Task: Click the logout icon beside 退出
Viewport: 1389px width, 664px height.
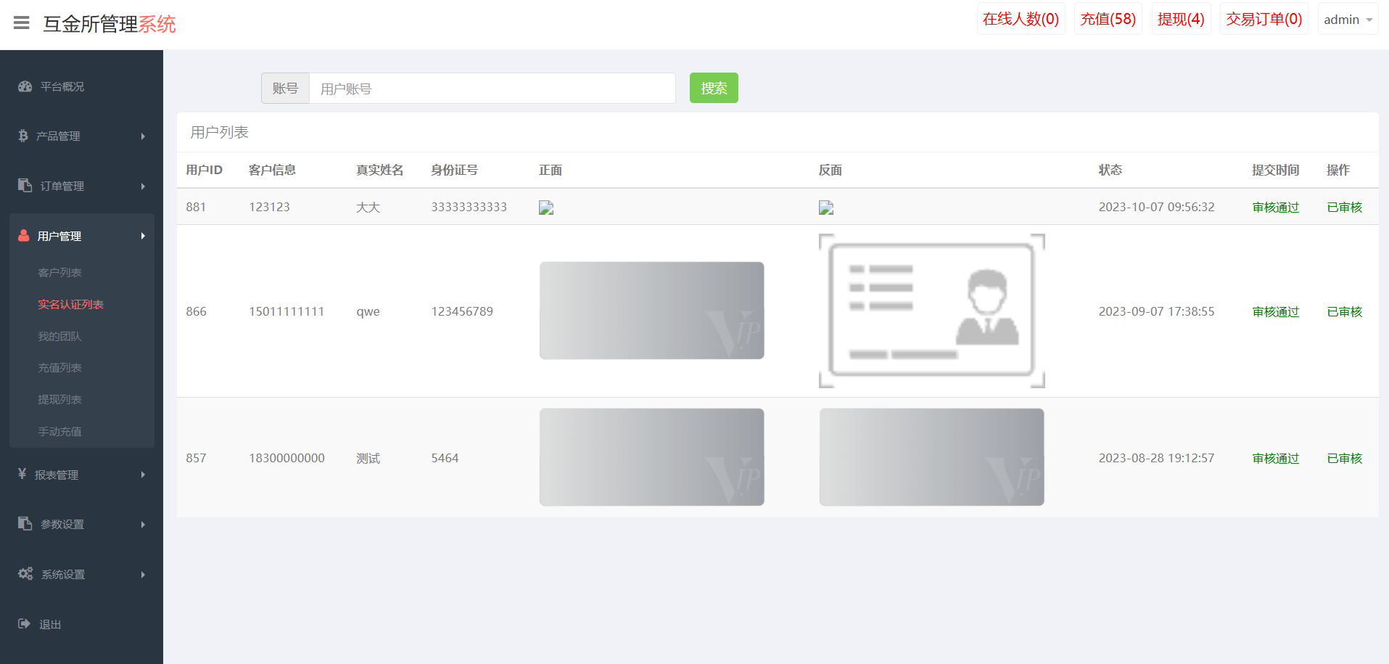Action: point(24,623)
